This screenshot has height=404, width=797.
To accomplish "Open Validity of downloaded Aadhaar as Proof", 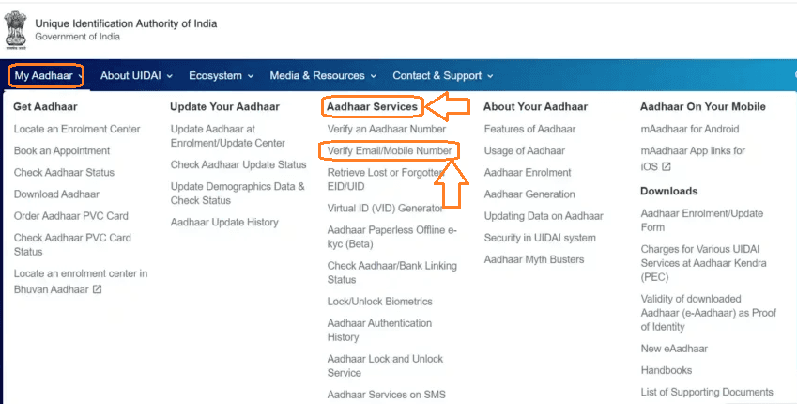I will (708, 313).
